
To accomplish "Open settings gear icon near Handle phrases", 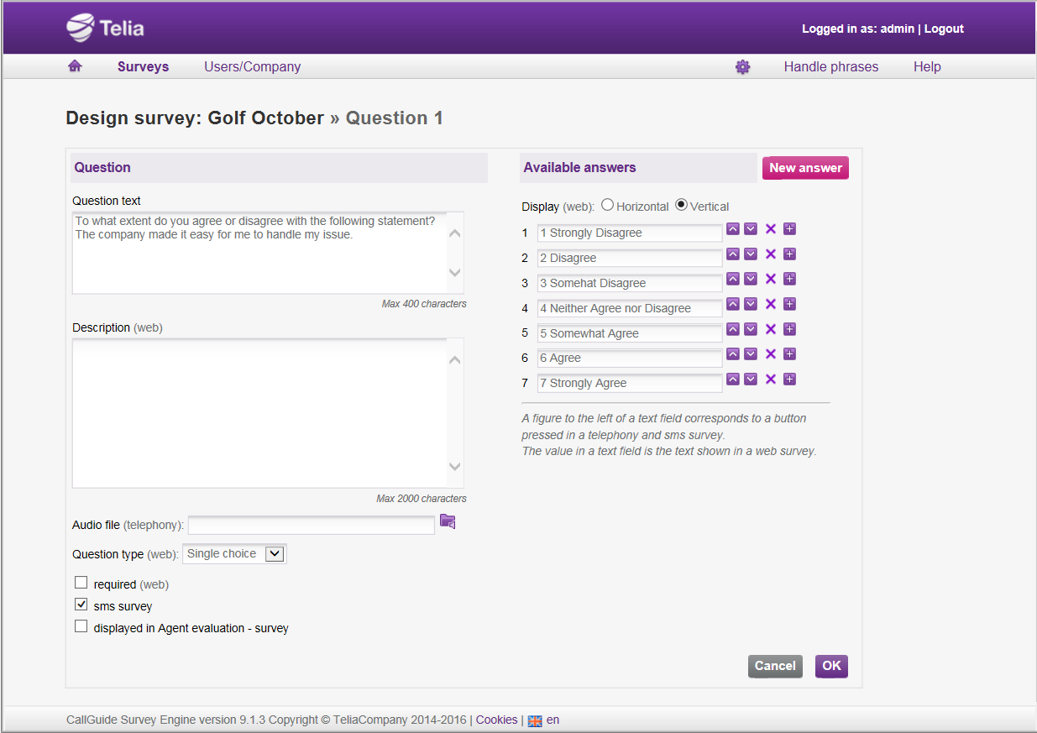I will (742, 67).
